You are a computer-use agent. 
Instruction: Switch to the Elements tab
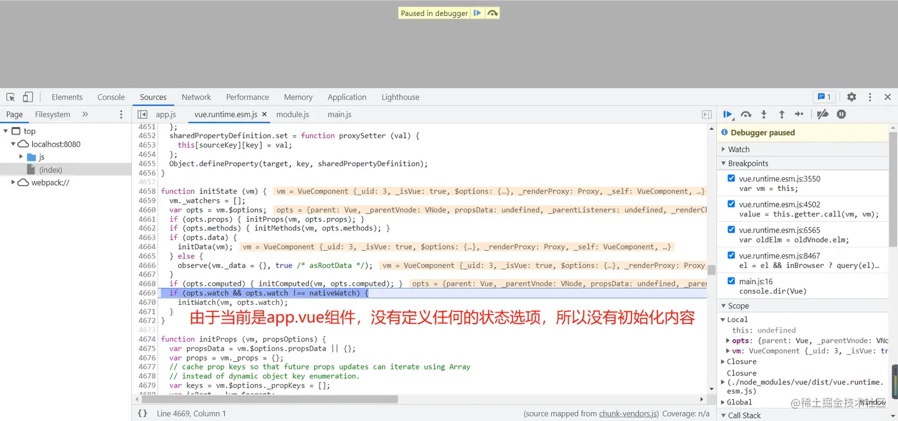67,97
